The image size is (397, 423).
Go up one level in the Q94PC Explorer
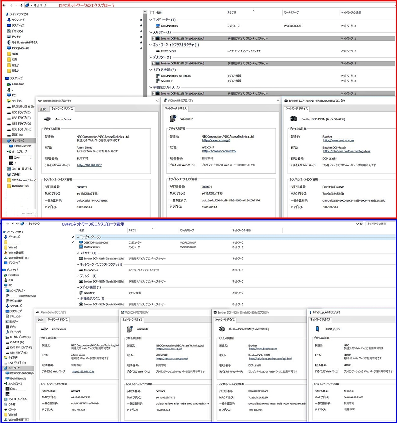(x=17, y=223)
